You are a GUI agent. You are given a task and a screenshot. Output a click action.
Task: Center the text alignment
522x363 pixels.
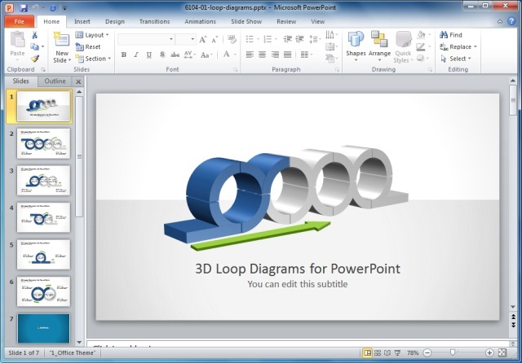point(263,55)
